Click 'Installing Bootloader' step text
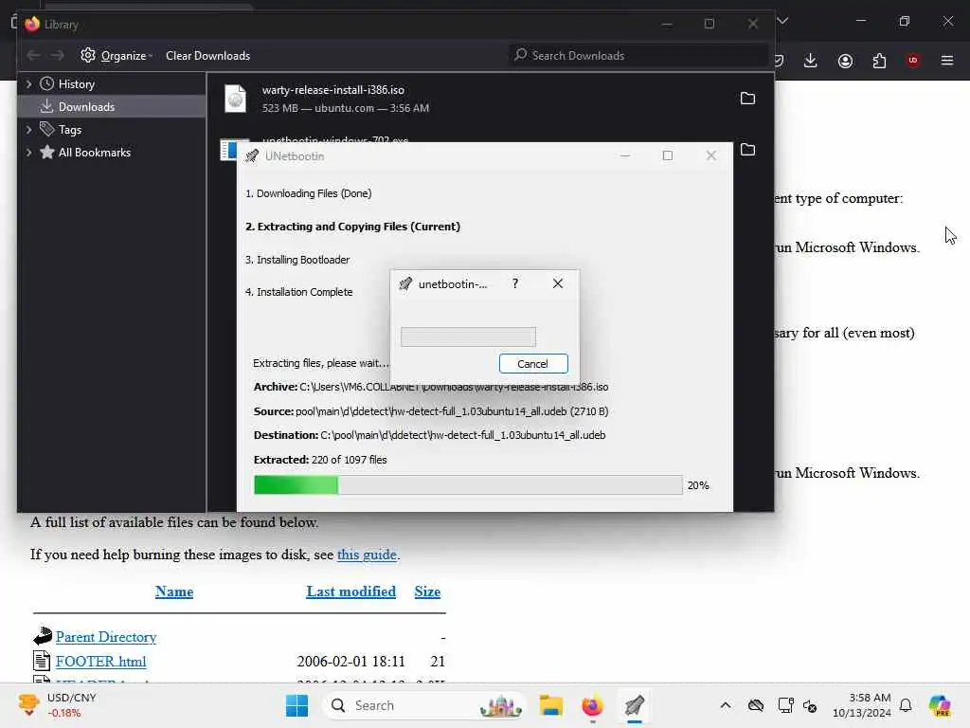The image size is (970, 728). 297,260
